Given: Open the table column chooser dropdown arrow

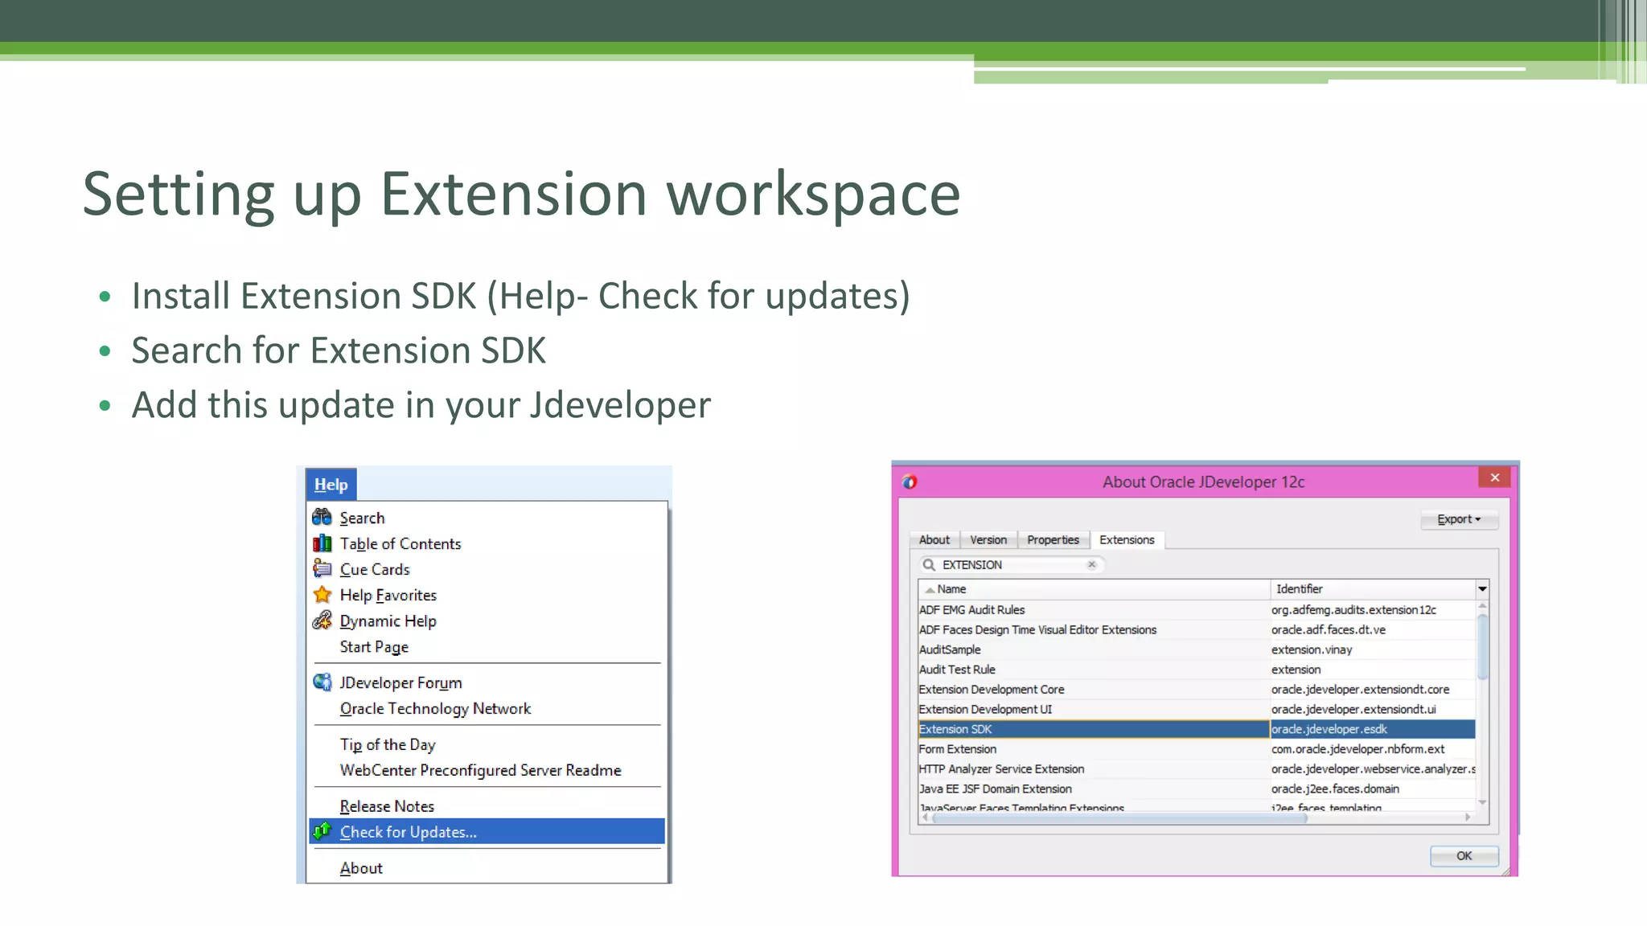Looking at the screenshot, I should point(1482,589).
